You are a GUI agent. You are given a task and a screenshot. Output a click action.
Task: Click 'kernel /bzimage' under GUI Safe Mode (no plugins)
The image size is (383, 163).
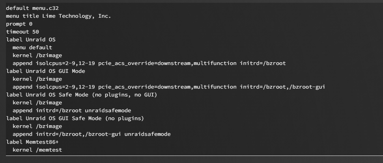tap(37, 126)
